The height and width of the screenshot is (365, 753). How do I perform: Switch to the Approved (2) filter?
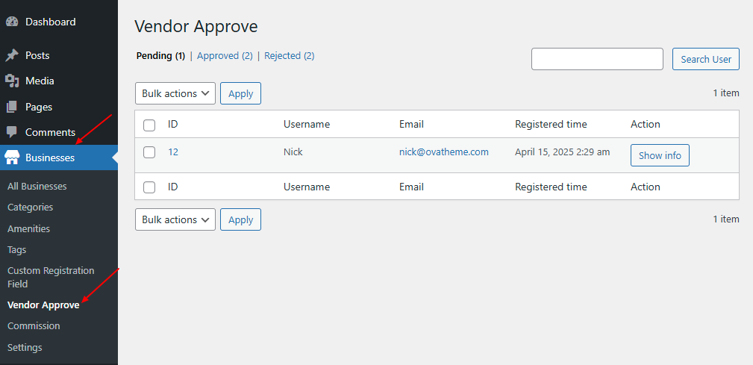(225, 56)
